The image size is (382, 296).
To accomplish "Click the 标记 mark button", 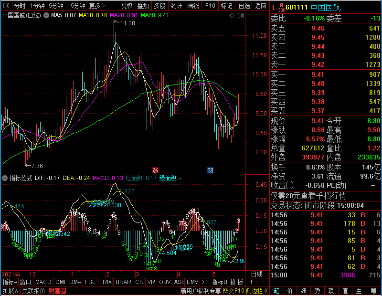I will (226, 6).
